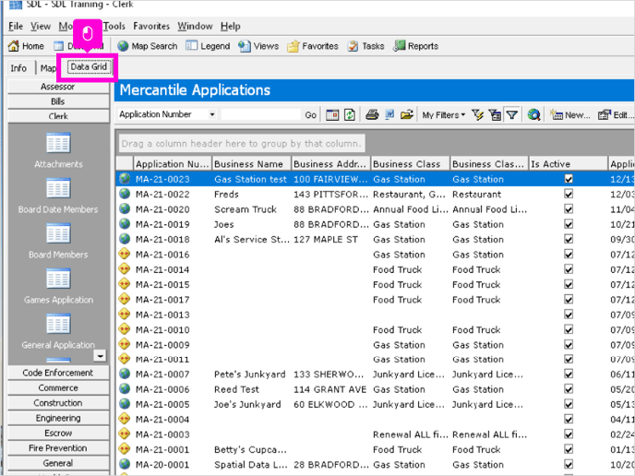Open the File menu
635x476 pixels.
[x=16, y=27]
